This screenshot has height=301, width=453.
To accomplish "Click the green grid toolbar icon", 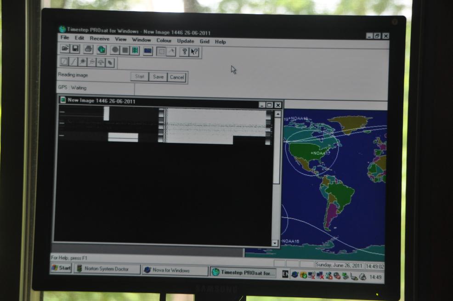I will click(x=135, y=51).
